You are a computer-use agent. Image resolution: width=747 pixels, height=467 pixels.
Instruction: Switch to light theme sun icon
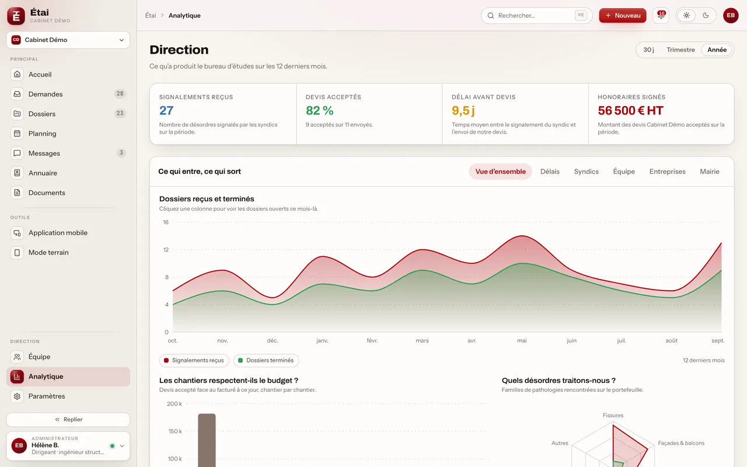(x=686, y=16)
